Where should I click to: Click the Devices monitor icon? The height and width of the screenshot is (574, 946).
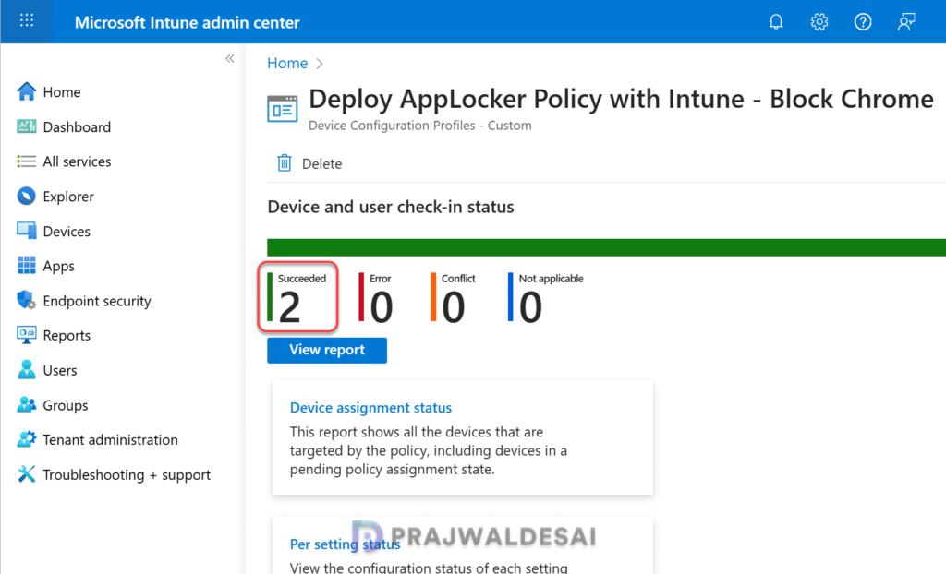click(x=27, y=231)
